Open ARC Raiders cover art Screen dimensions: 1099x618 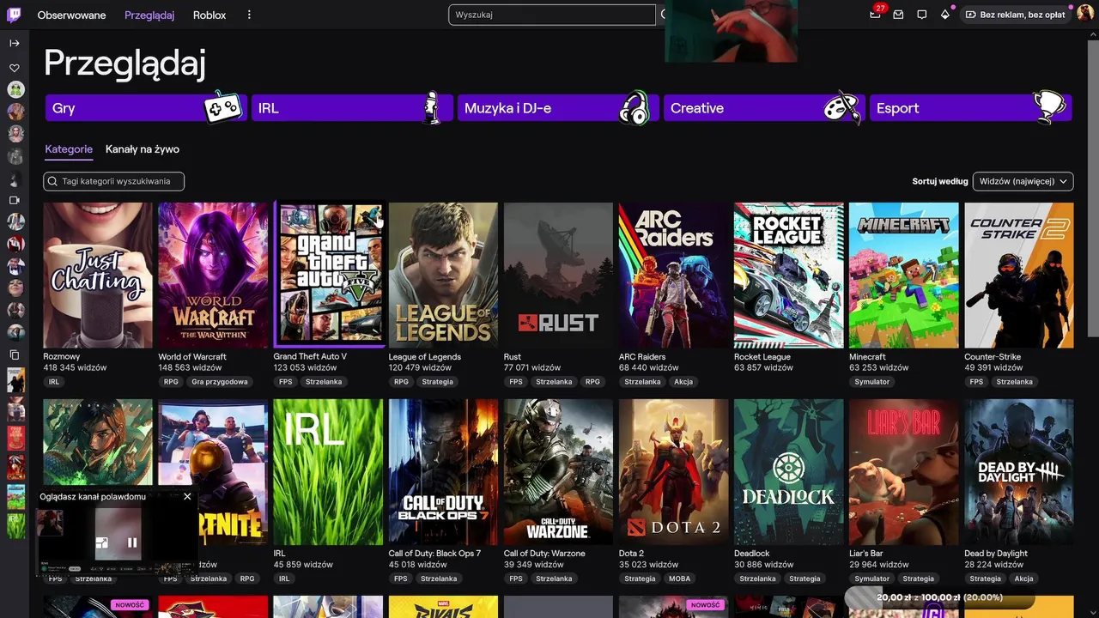(673, 275)
